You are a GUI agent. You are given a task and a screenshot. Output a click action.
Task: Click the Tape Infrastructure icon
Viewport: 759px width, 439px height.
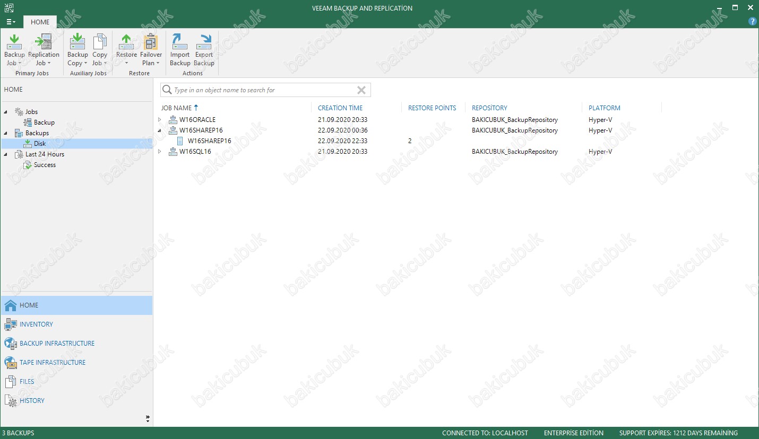pos(11,363)
